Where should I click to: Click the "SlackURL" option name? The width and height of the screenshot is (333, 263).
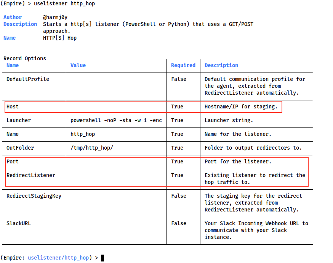click(19, 223)
